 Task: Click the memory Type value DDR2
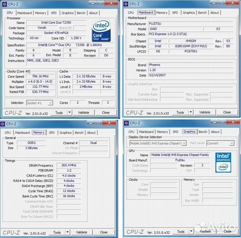coord(31,143)
